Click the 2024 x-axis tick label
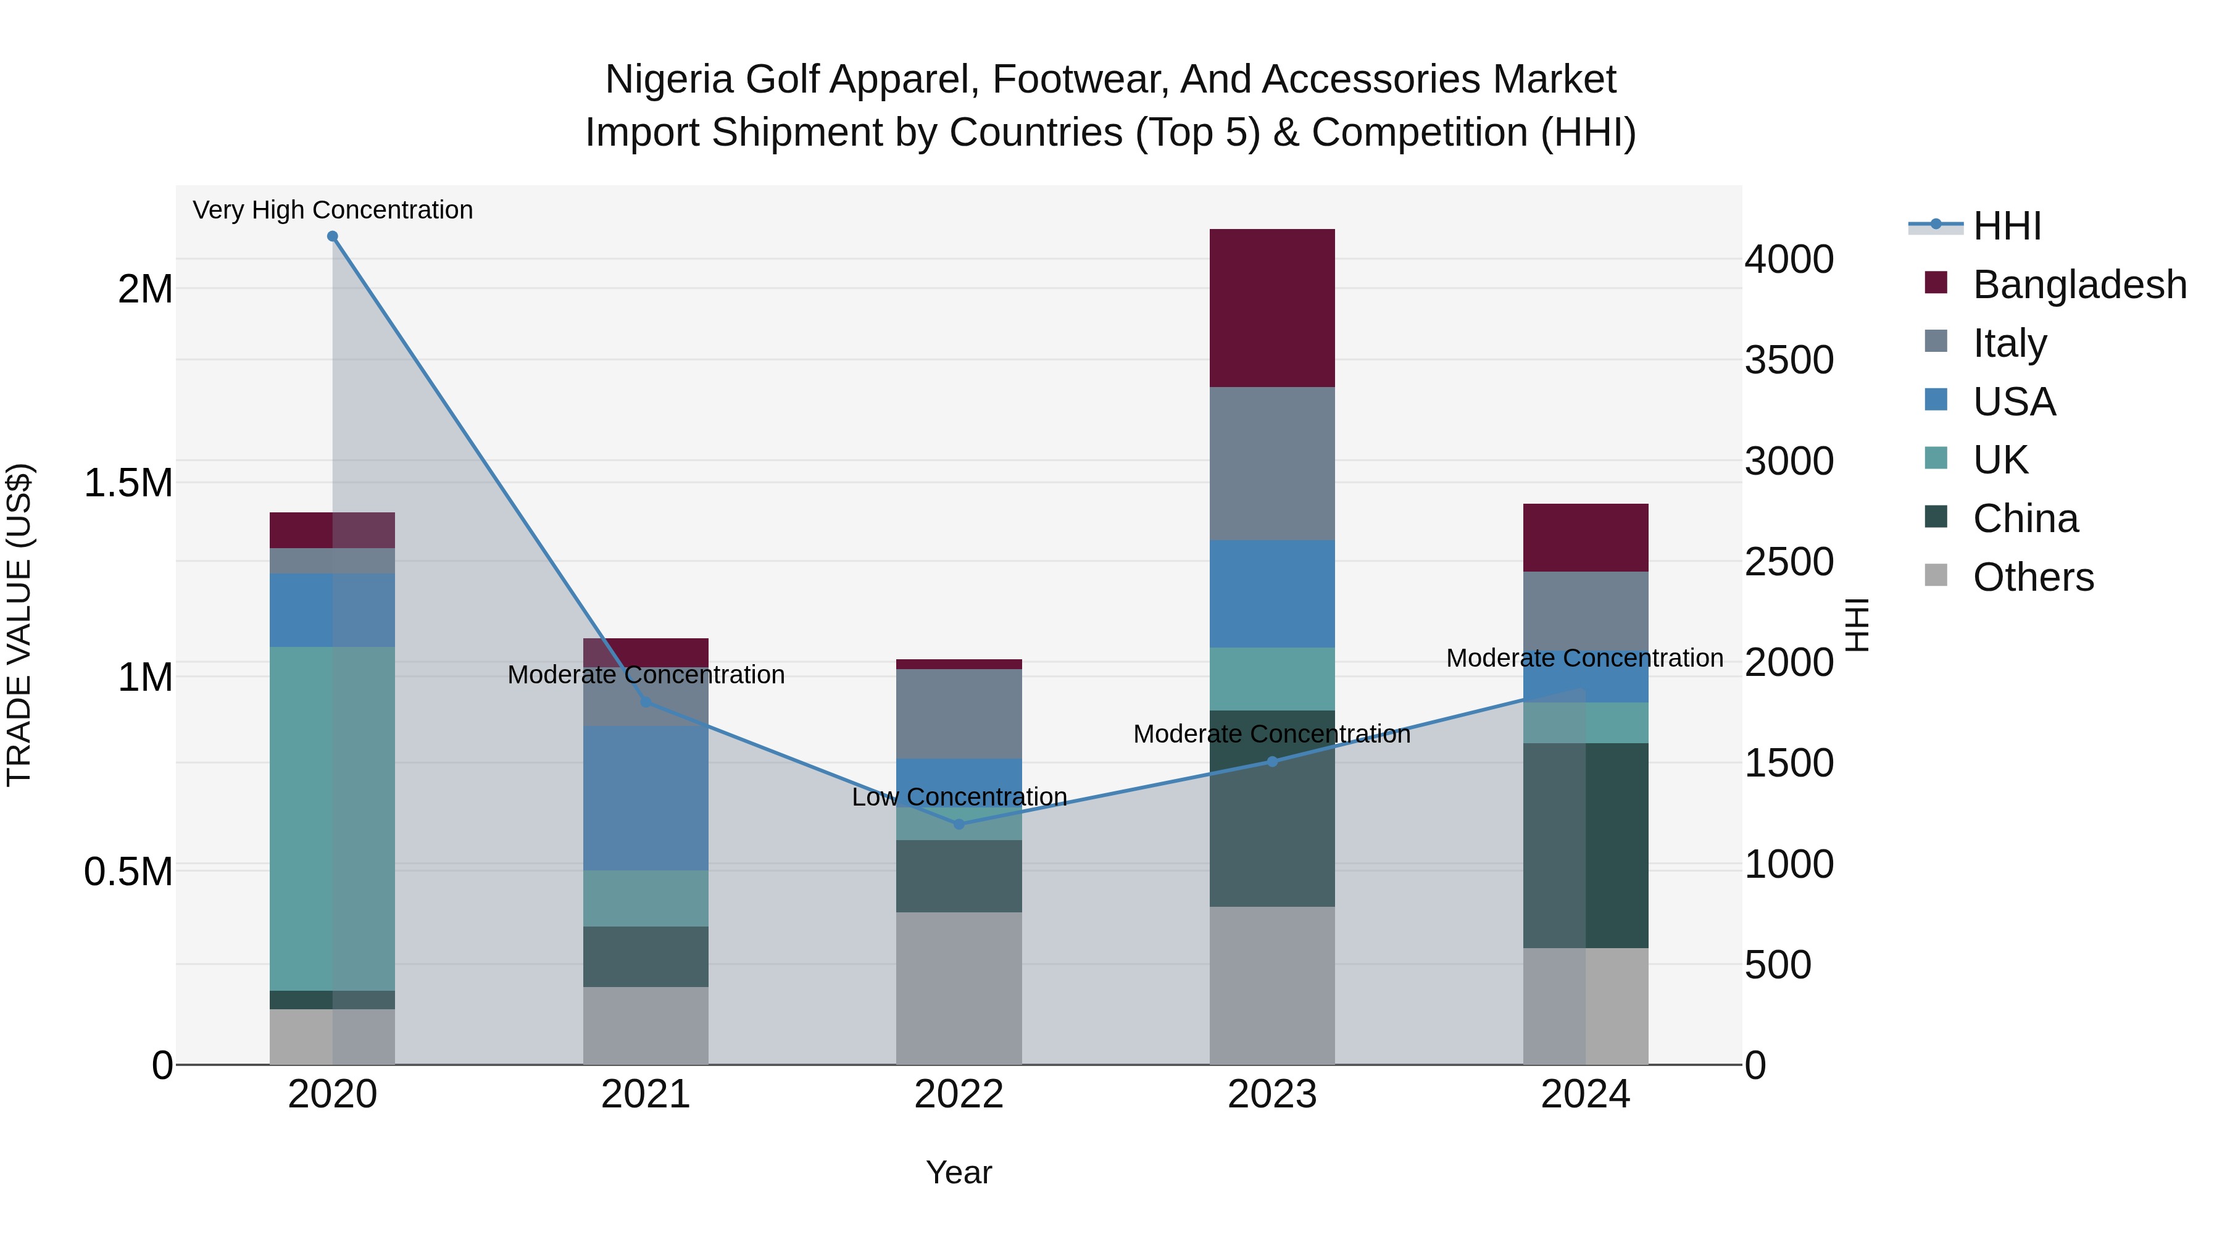This screenshot has width=2222, height=1250. coord(1586,1094)
